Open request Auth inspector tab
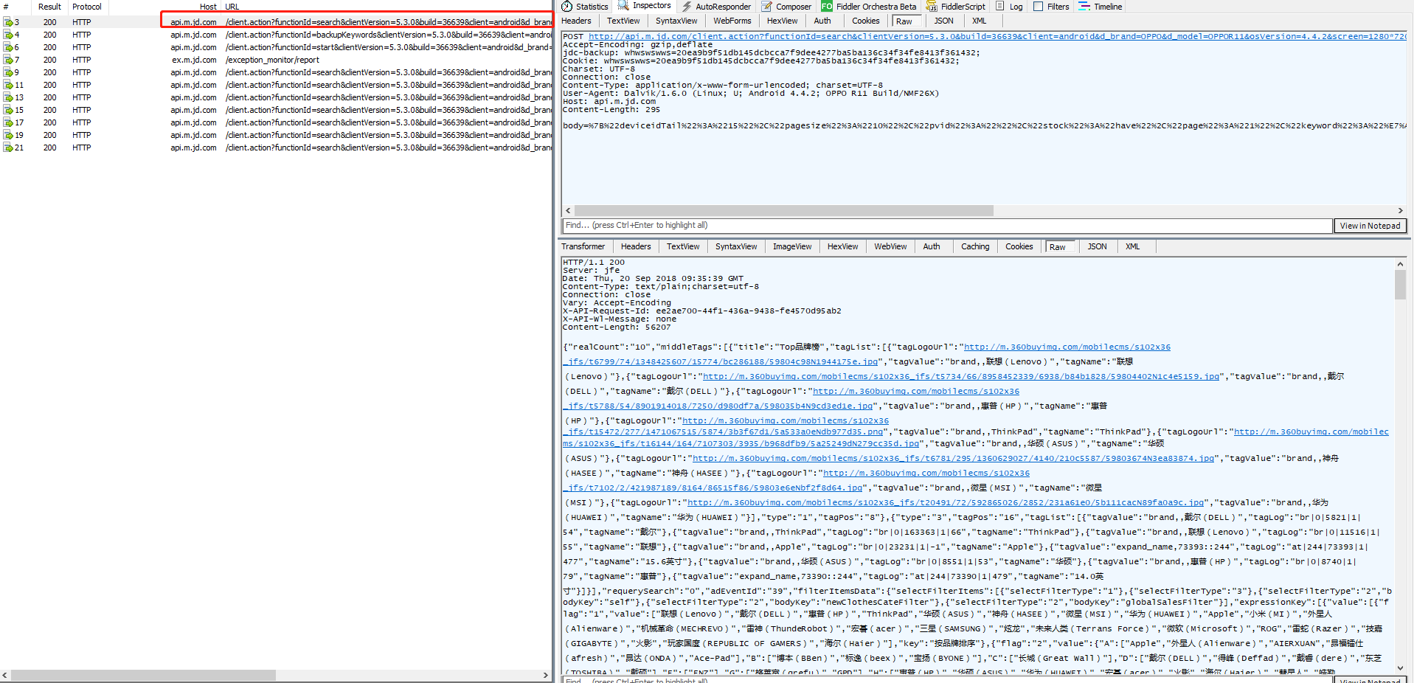This screenshot has height=683, width=1414. [x=822, y=21]
